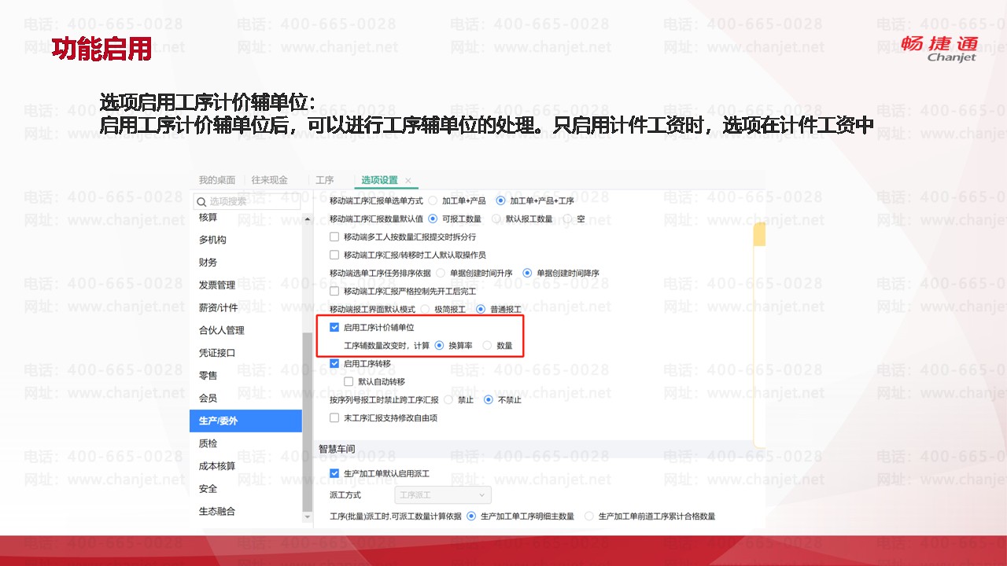
Task: Select 生态融合 in the sidebar
Action: click(217, 511)
